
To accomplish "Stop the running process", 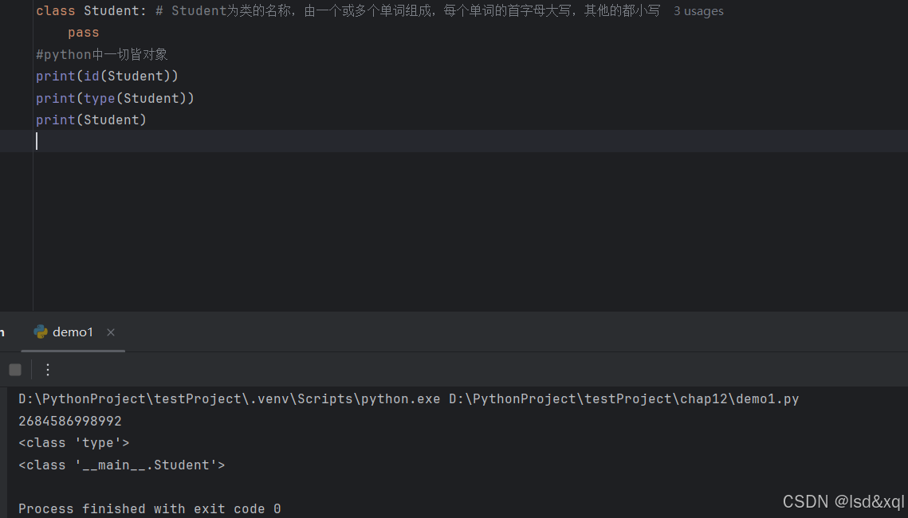I will (15, 370).
